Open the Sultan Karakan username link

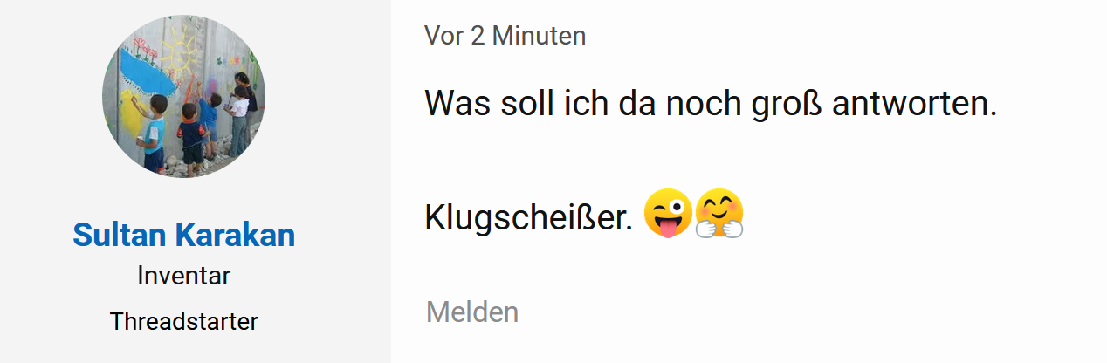(x=184, y=235)
